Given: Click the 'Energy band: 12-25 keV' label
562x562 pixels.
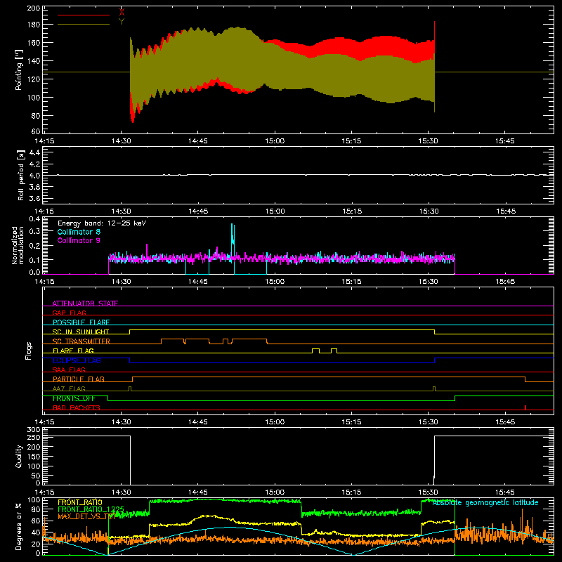Looking at the screenshot, I should pos(102,223).
